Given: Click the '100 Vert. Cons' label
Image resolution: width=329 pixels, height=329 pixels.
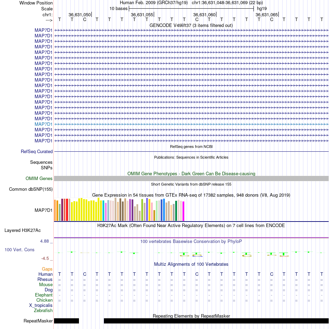Looking at the screenshot, I should [19, 250].
